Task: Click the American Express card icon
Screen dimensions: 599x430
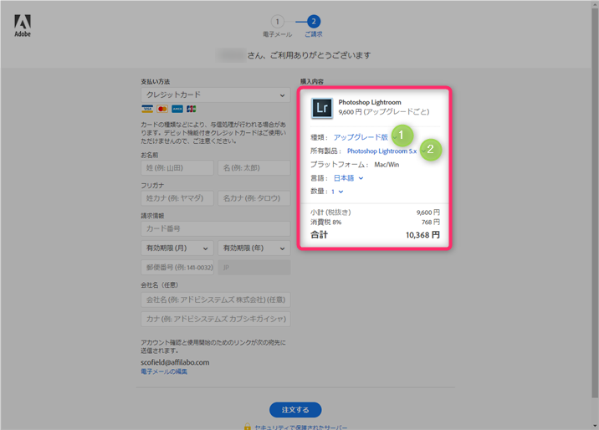Action: (x=177, y=110)
